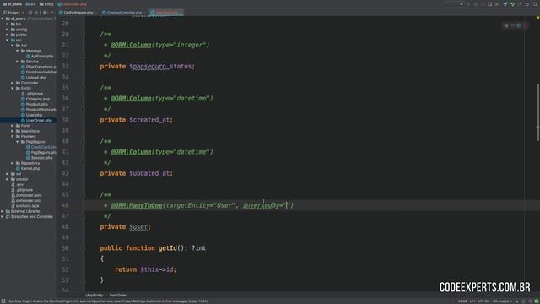Open composer.lock in the project tree

coord(26,200)
